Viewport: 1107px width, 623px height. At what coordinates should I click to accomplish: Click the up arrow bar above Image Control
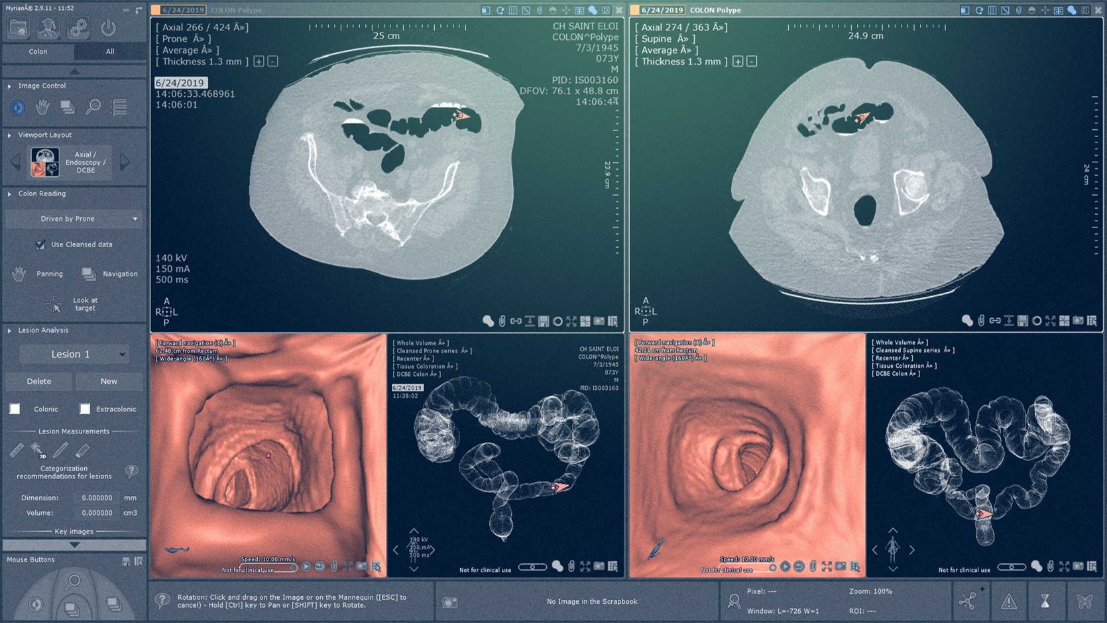74,71
